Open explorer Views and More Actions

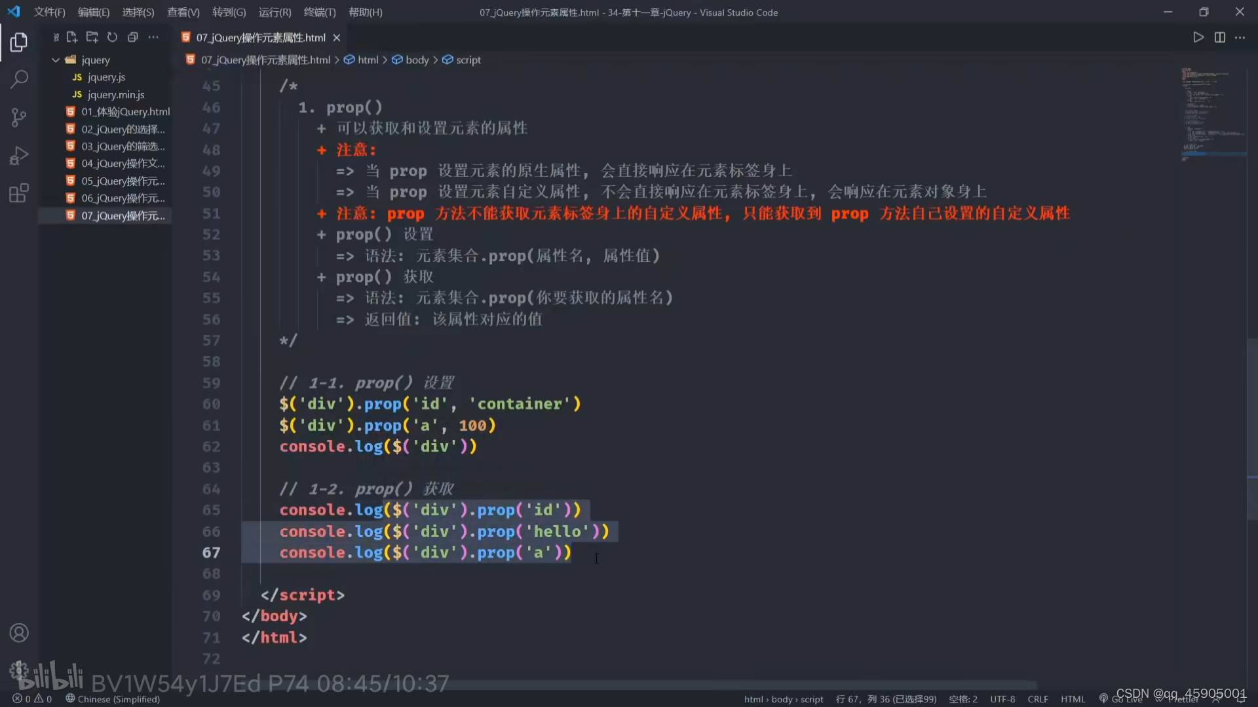[x=153, y=37]
